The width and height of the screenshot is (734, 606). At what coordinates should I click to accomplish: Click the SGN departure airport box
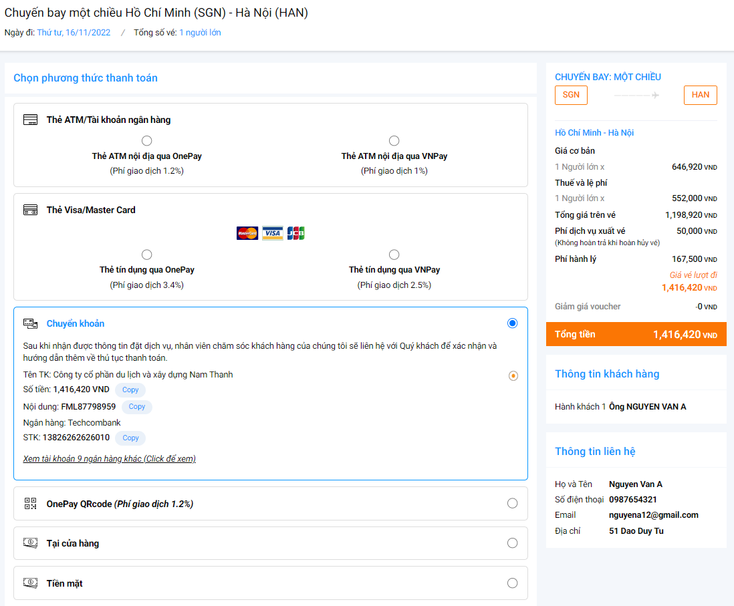coord(571,95)
